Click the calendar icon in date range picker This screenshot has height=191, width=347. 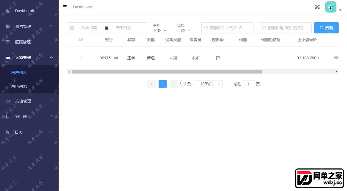coord(72,28)
